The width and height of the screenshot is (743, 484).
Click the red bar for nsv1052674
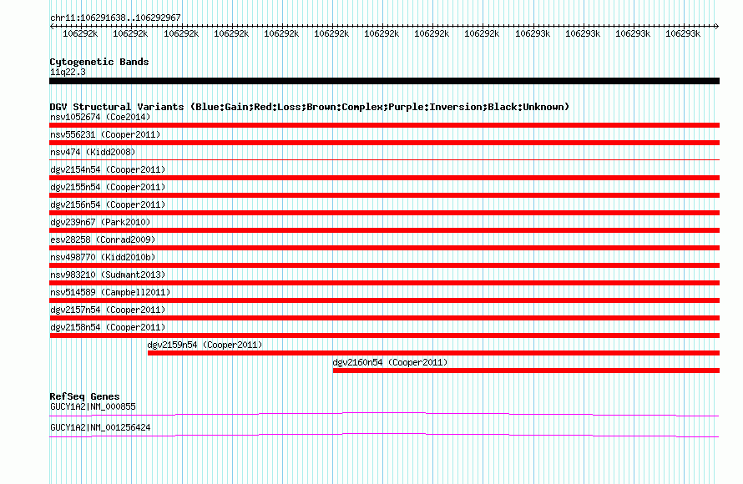point(384,125)
